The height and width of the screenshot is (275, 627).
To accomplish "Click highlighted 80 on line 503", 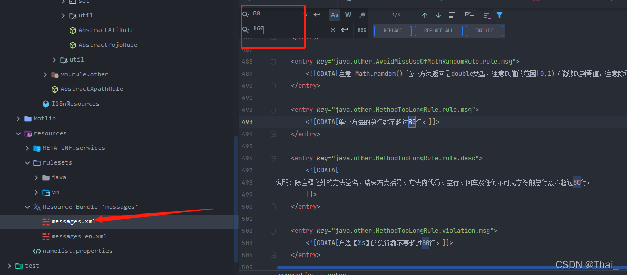I will point(426,243).
